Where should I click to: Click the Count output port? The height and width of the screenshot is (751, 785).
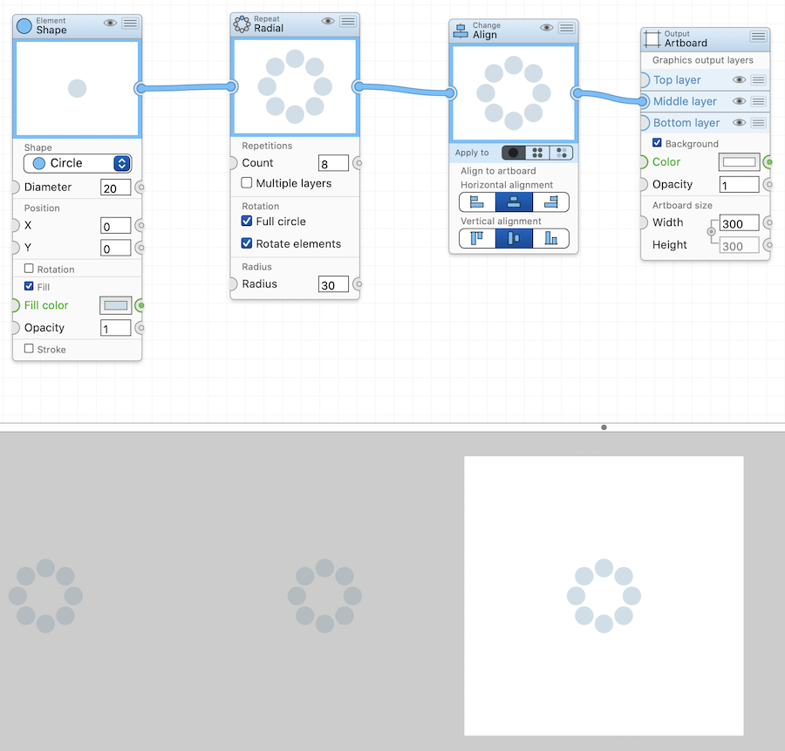coord(358,163)
